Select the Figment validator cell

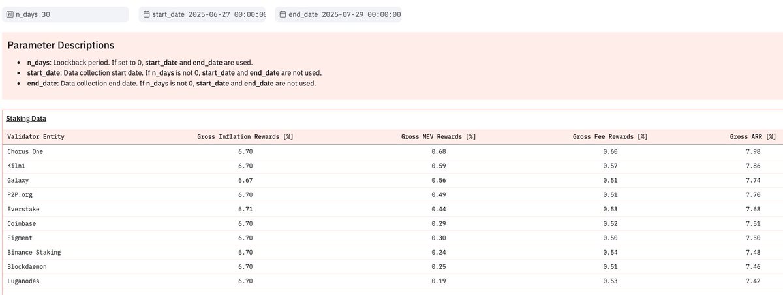[x=20, y=238]
